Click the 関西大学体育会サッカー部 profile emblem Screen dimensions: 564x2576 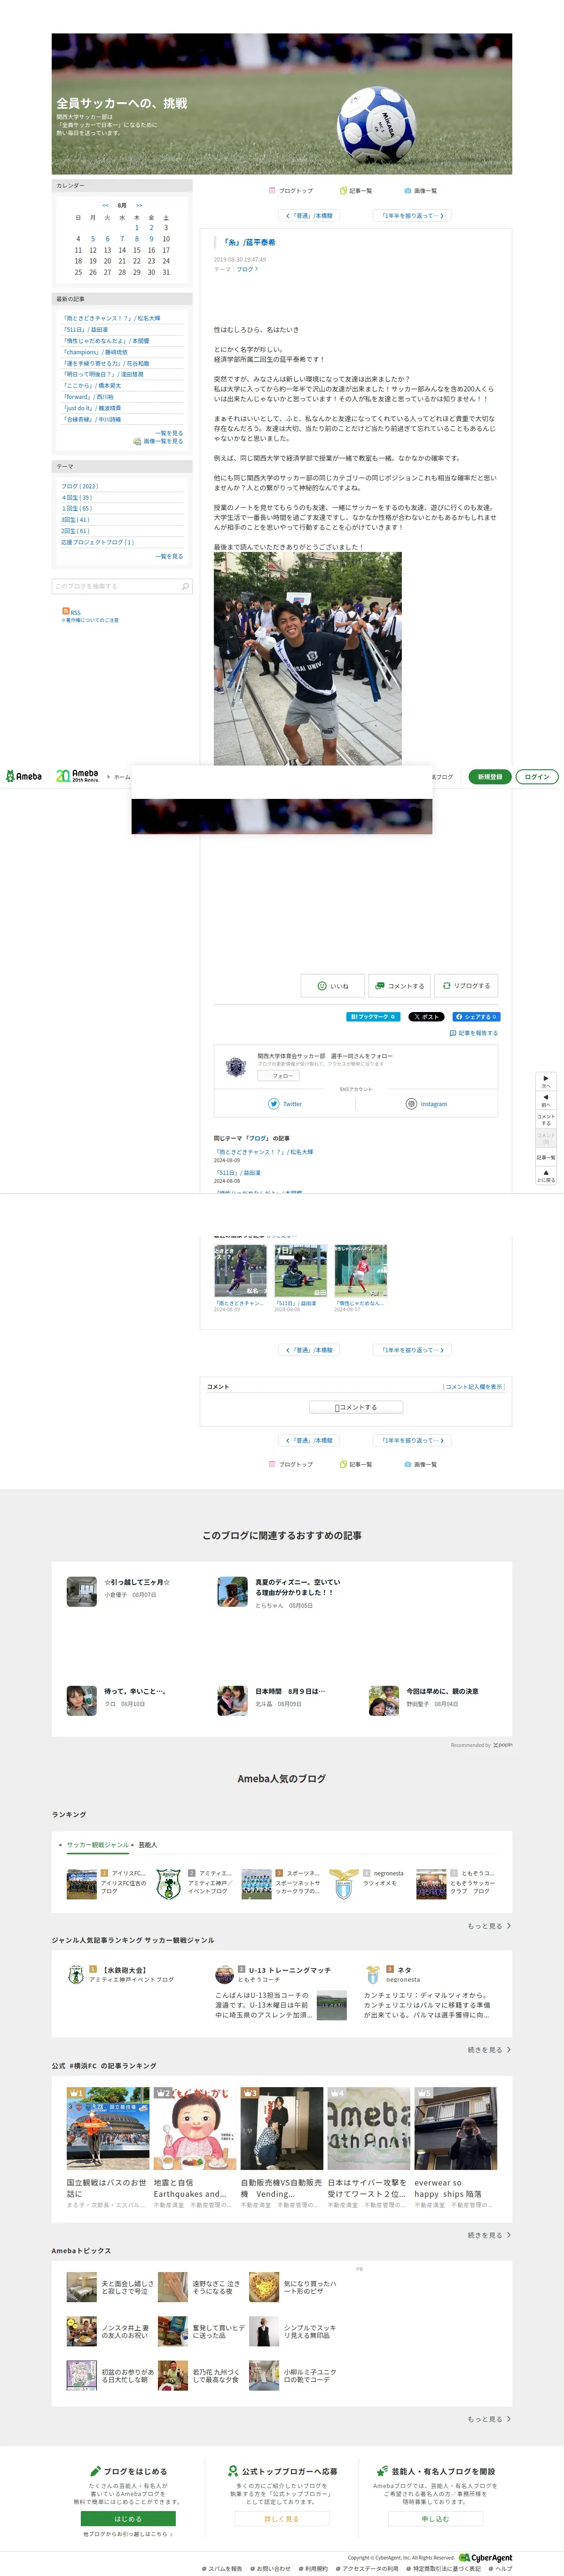pos(235,1066)
